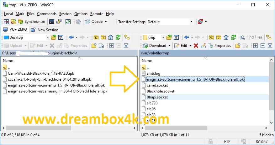Go to local root directory icon
275x145 pixels.
pos(103,37)
